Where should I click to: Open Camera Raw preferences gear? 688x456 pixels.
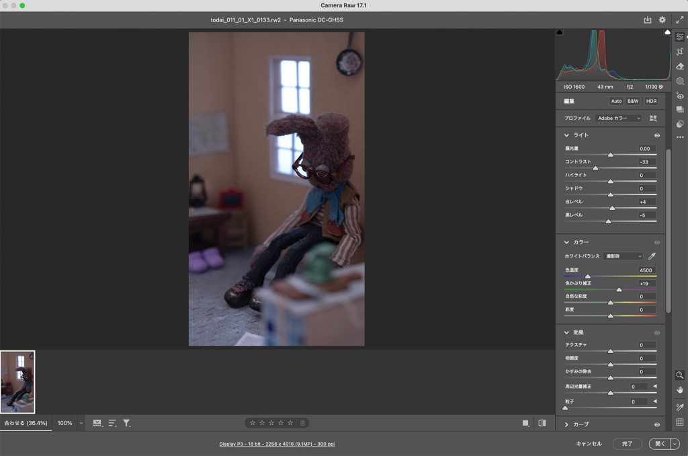tap(662, 20)
